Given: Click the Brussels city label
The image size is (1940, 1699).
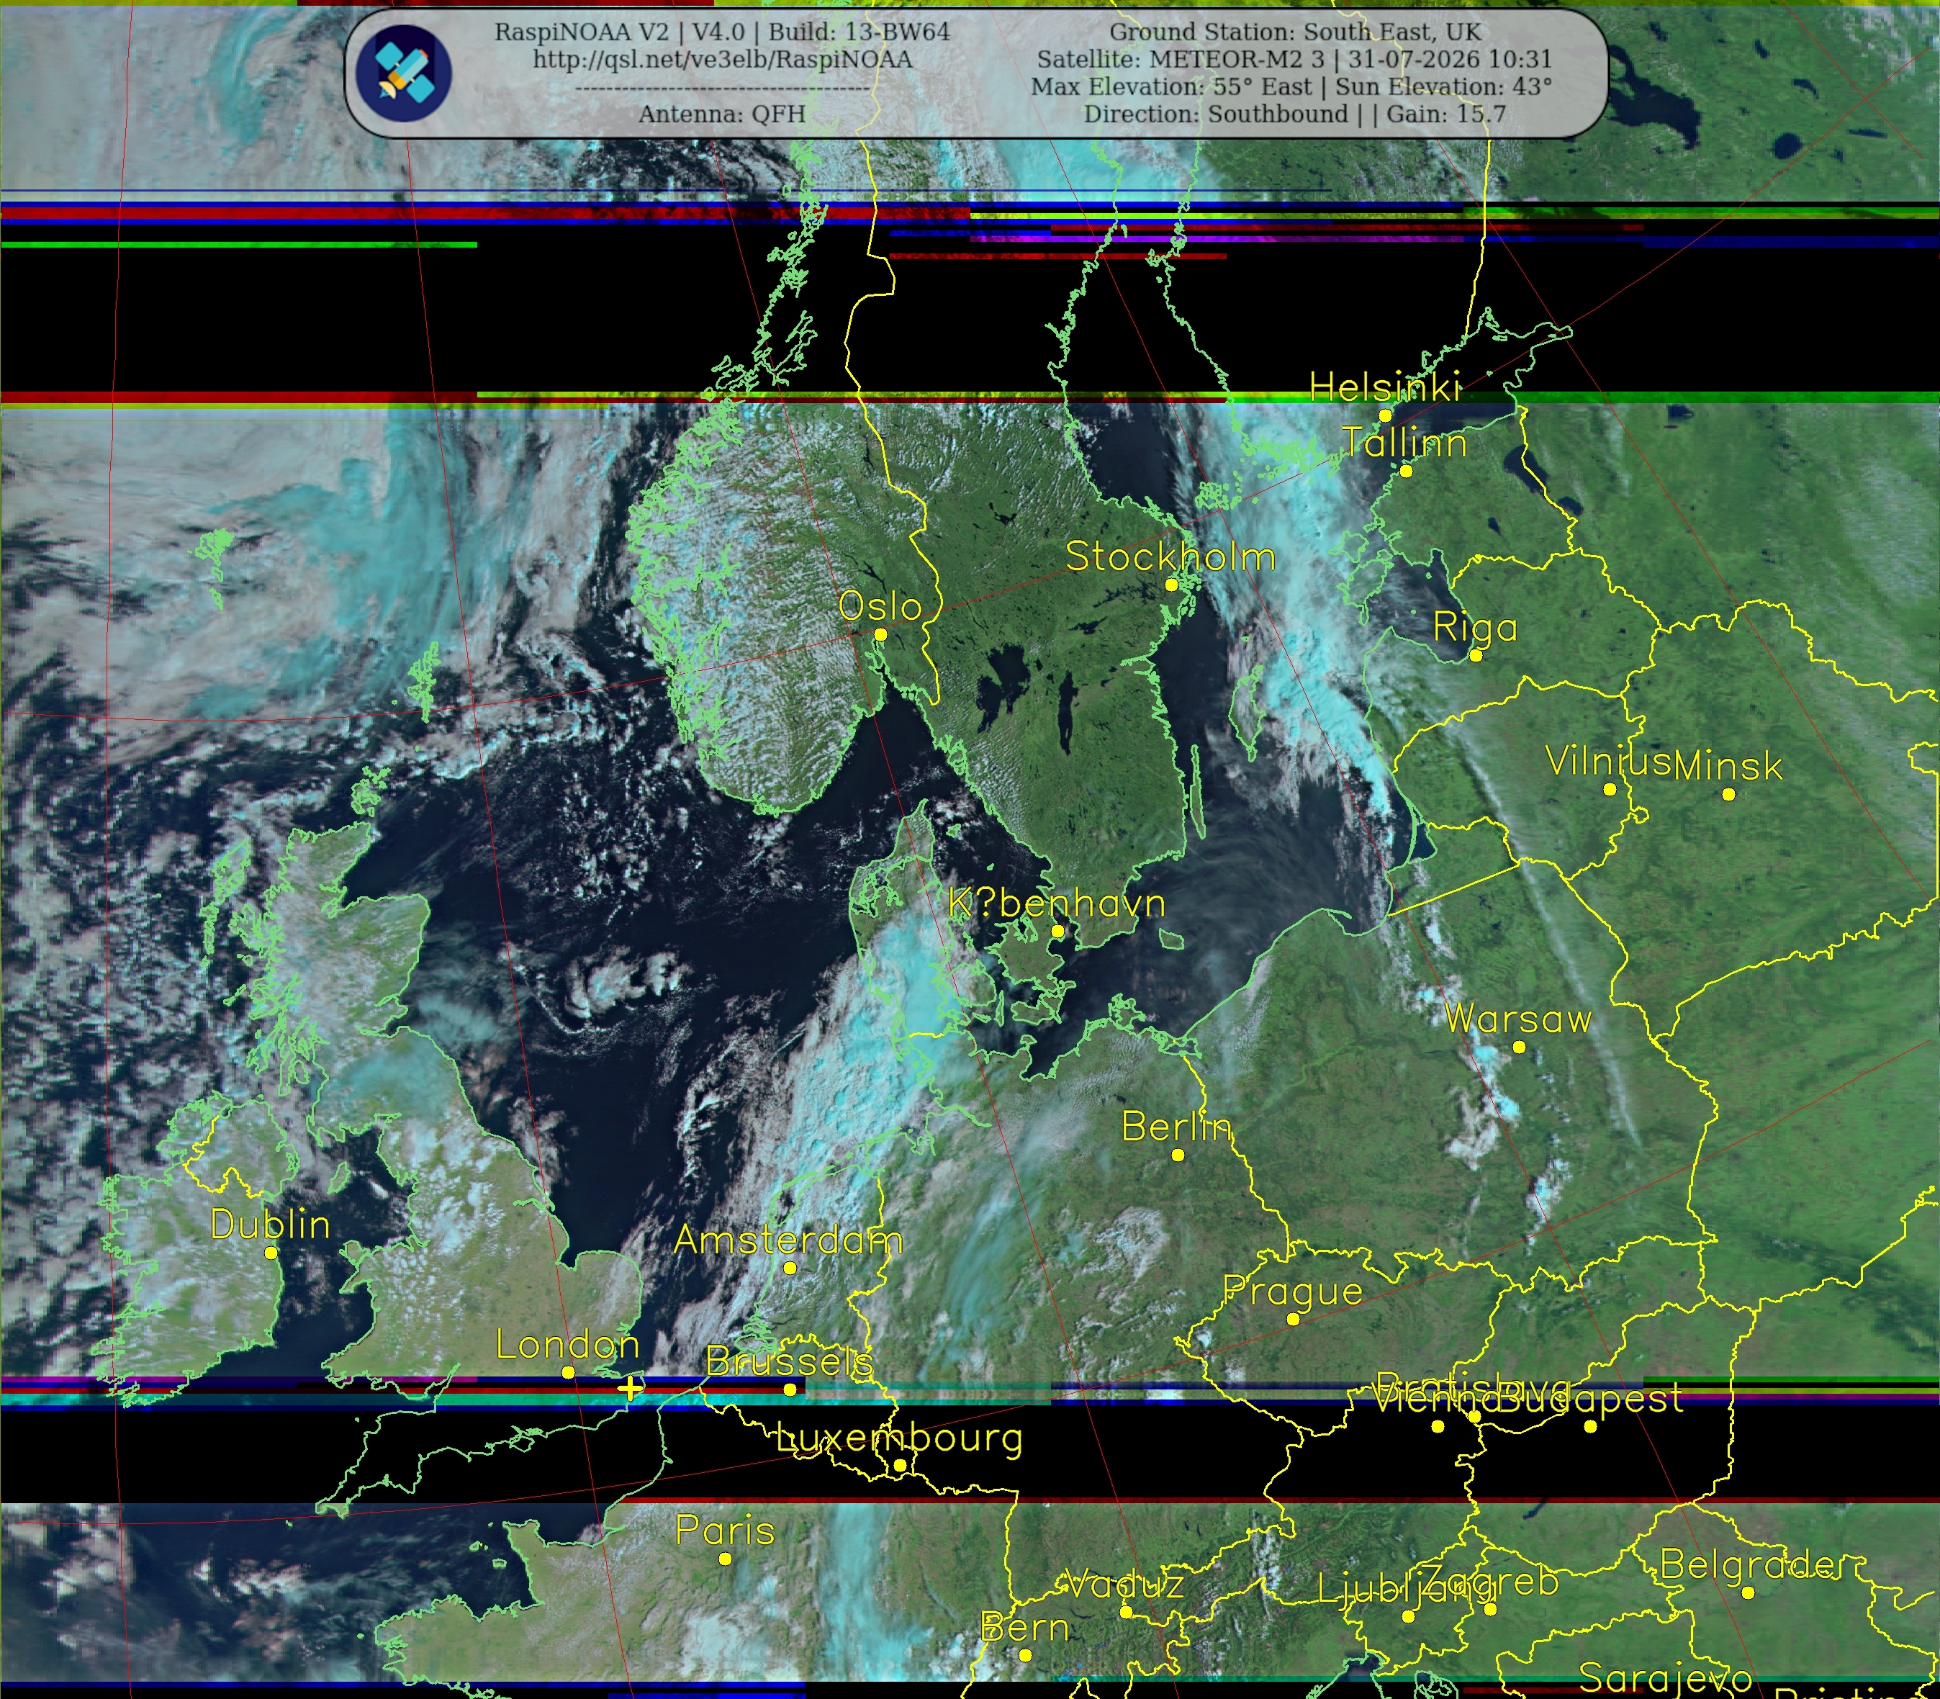Looking at the screenshot, I should 789,1362.
